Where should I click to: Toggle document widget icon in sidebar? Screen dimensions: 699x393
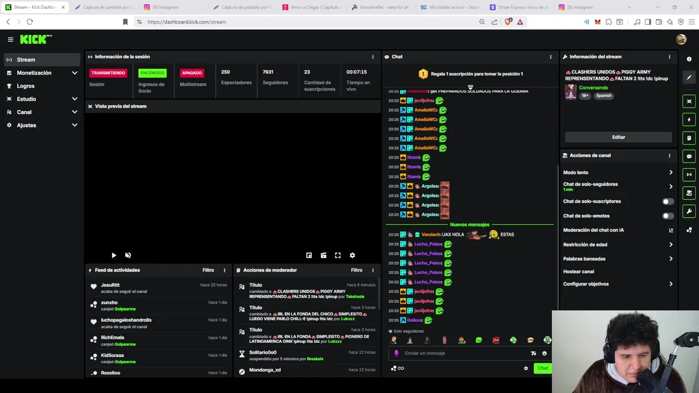(689, 138)
